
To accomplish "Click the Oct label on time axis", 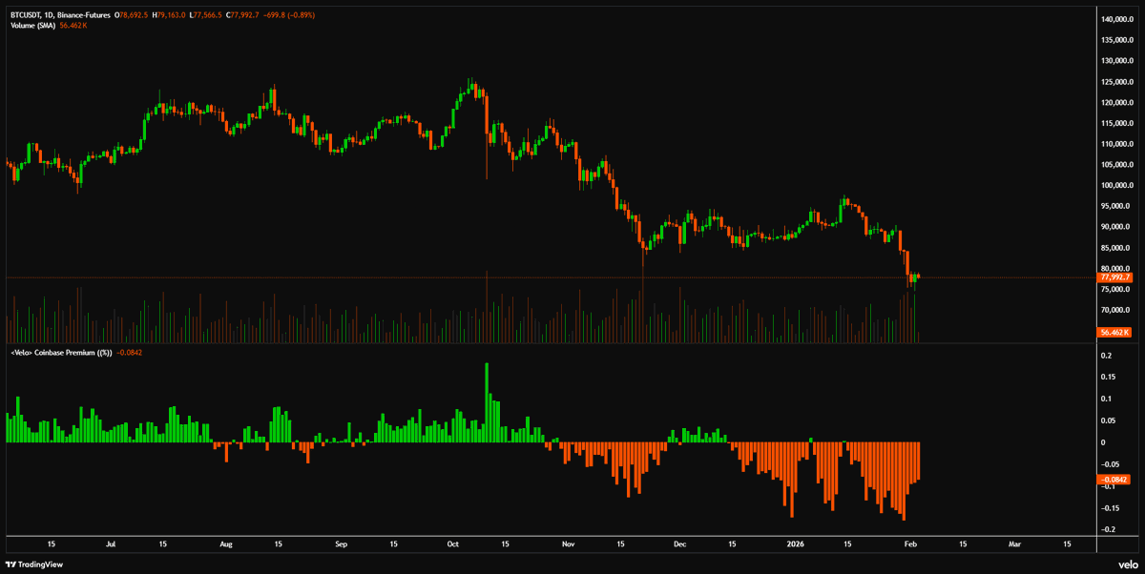I will [453, 543].
